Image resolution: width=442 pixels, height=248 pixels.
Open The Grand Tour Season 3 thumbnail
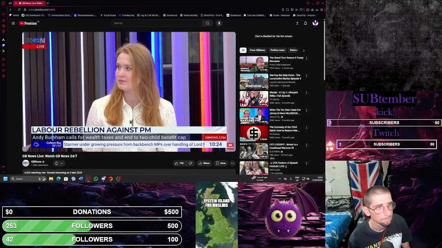click(254, 64)
